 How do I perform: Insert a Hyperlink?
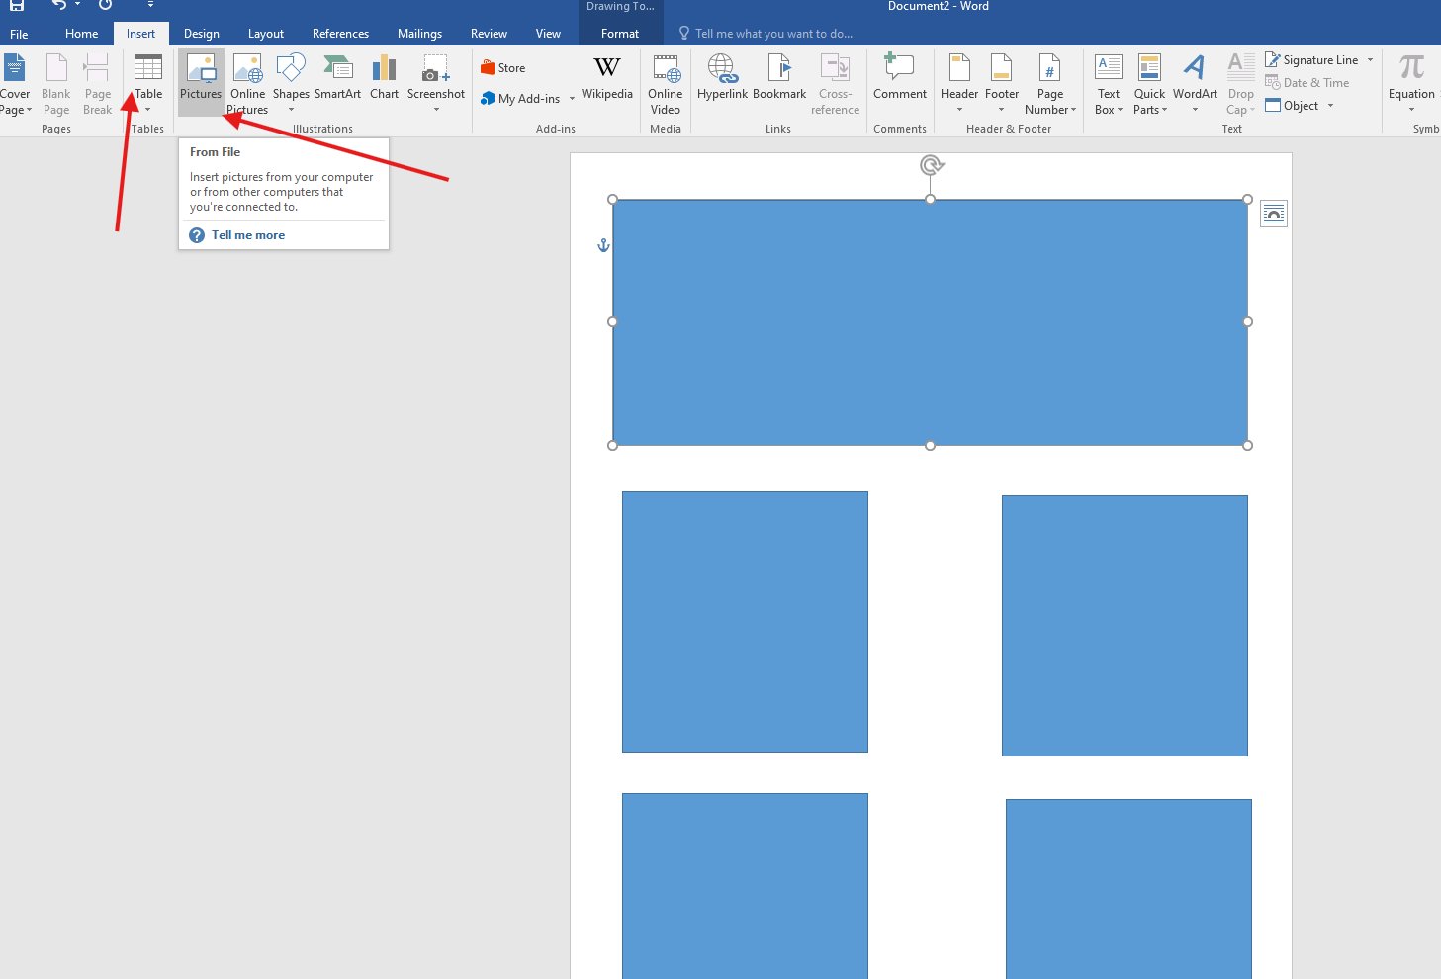pos(722,79)
